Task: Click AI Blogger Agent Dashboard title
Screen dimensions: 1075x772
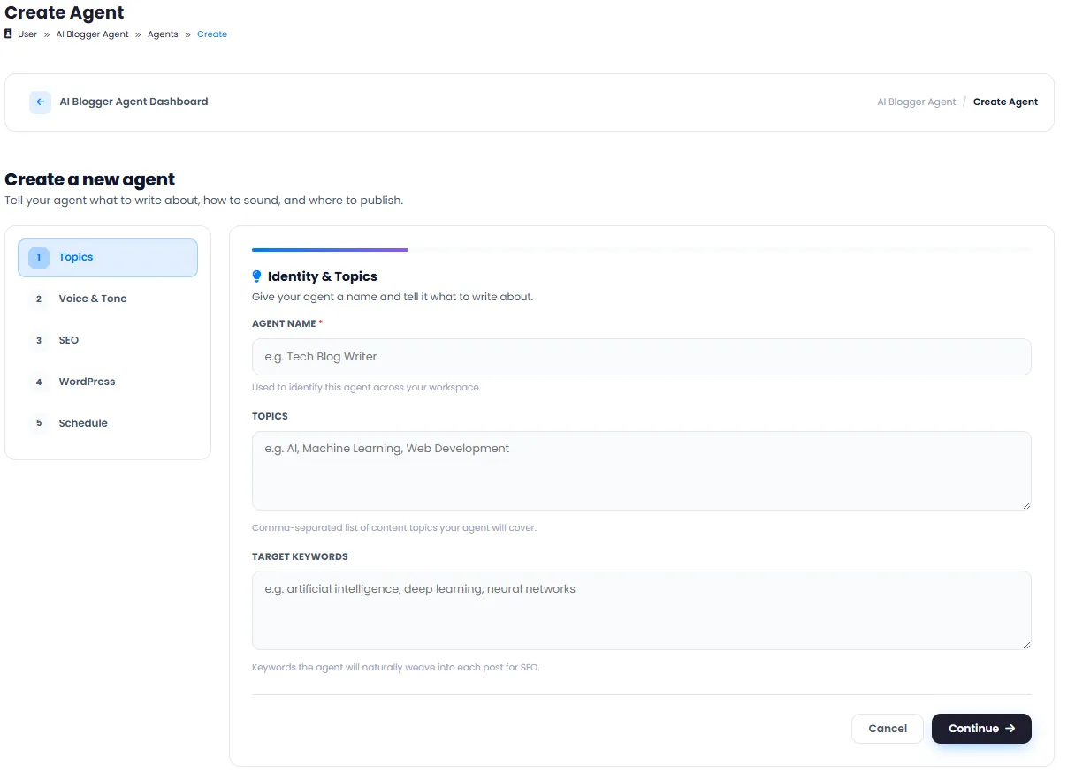Action: coord(133,102)
